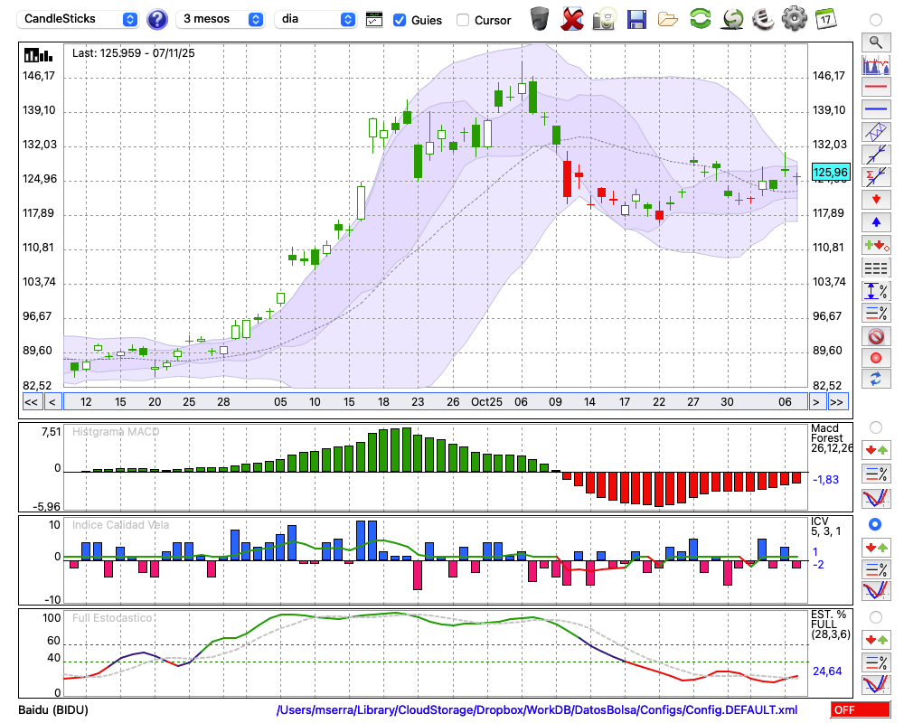This screenshot has height=723, width=904.
Task: Open the Config.DEFAULT.xml file path link
Action: click(x=537, y=710)
